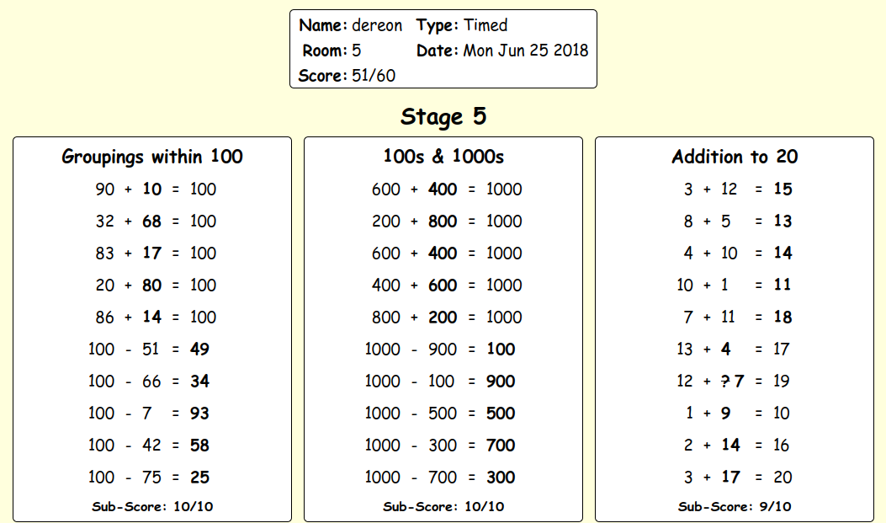
Task: Click answer 25 in the 100 - 75 row
Action: [x=199, y=478]
